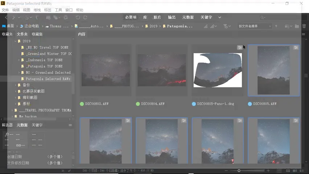The width and height of the screenshot is (309, 174).
Task: Select the DSC00805-Pano-1.dng thumbnail
Action: click(218, 70)
